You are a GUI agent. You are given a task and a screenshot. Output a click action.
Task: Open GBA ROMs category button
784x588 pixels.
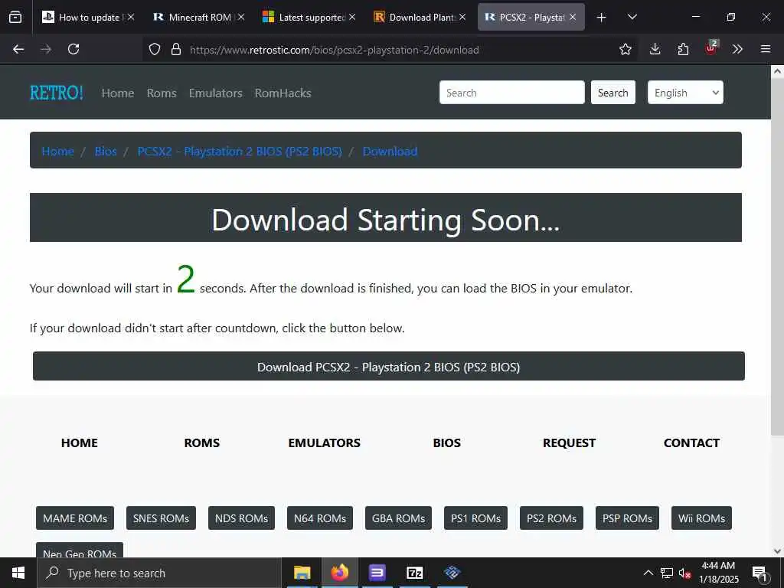(x=398, y=518)
